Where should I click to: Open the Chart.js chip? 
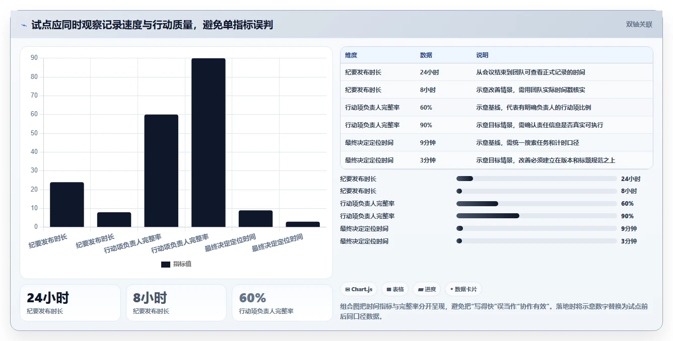[x=359, y=289]
